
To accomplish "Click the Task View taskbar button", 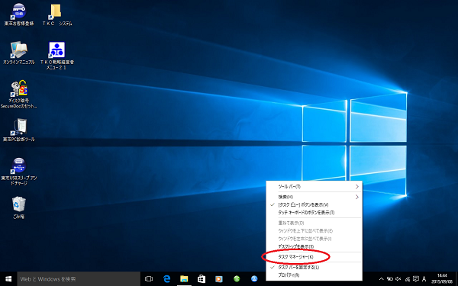I will pyautogui.click(x=149, y=279).
